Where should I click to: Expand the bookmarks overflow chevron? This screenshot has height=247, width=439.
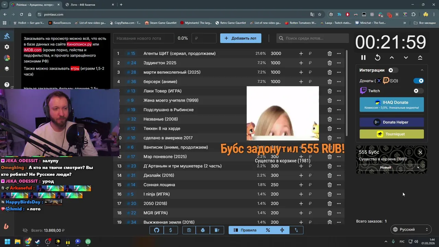pyautogui.click(x=405, y=23)
